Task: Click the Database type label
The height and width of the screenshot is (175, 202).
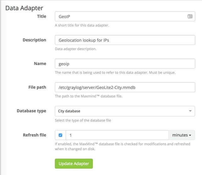Action: pyautogui.click(x=31, y=111)
